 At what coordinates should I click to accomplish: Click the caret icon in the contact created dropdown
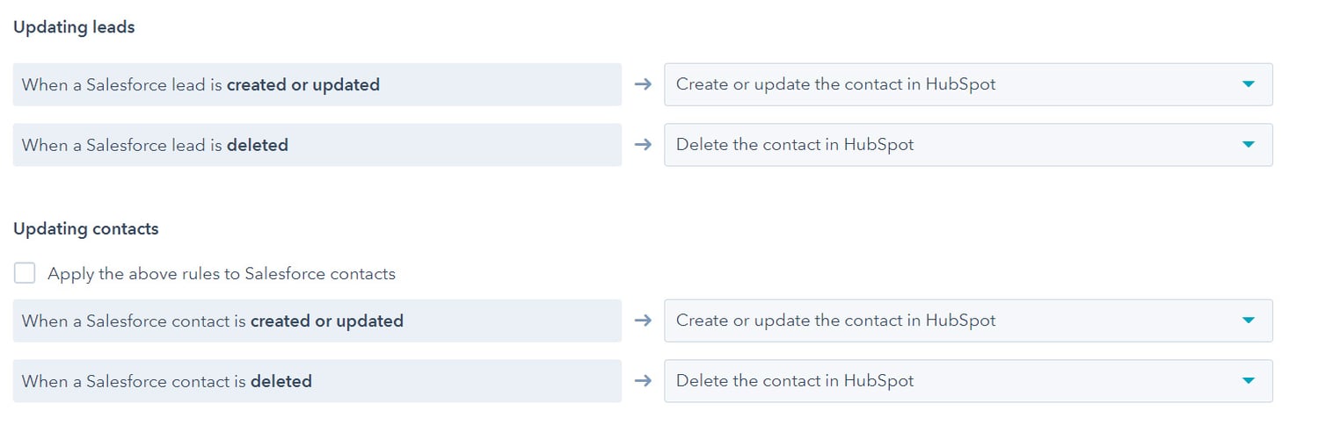pyautogui.click(x=1248, y=321)
